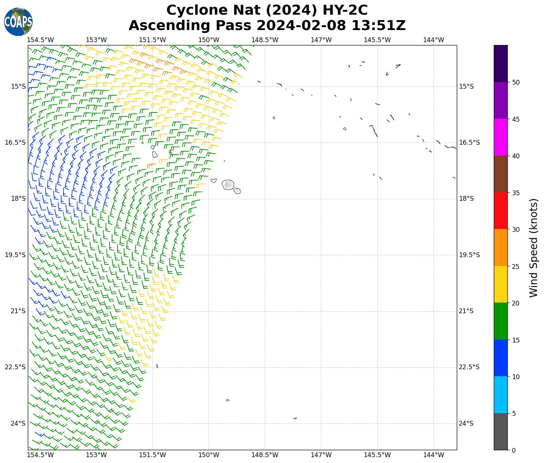Select the magenta 40-45 knots colorbar segment
544x463 pixels.
tap(500, 137)
